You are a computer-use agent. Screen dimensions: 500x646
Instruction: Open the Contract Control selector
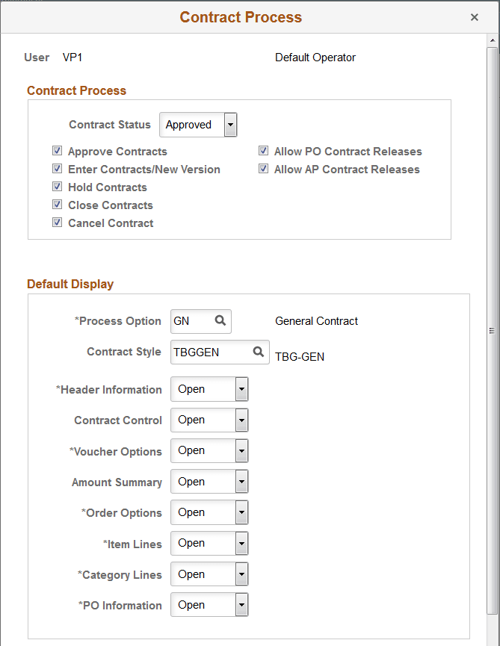[241, 420]
